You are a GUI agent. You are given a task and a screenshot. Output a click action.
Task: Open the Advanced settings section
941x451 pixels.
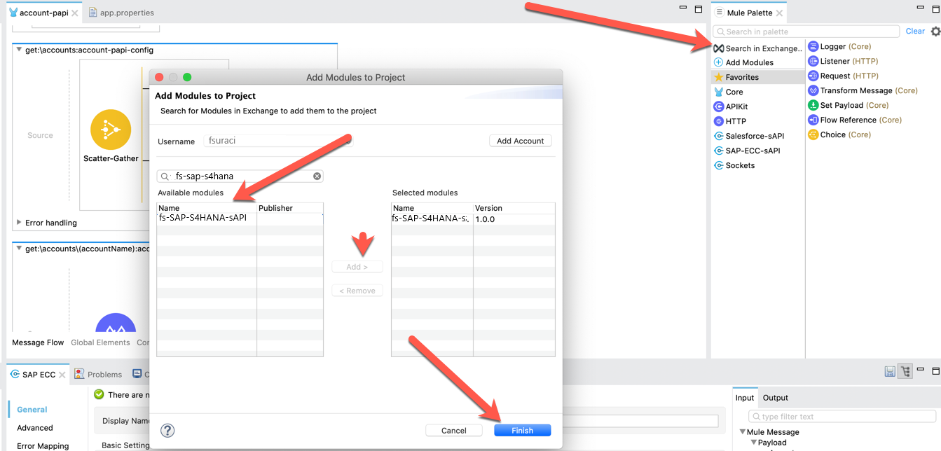[x=35, y=428]
